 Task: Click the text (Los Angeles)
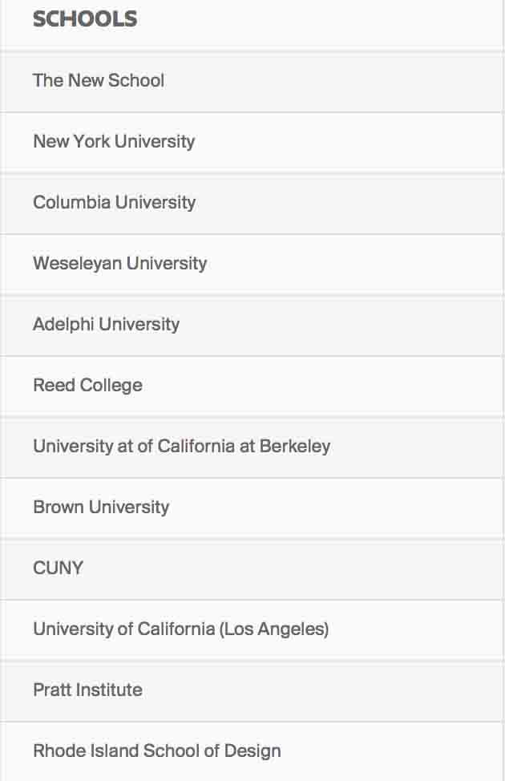point(274,629)
